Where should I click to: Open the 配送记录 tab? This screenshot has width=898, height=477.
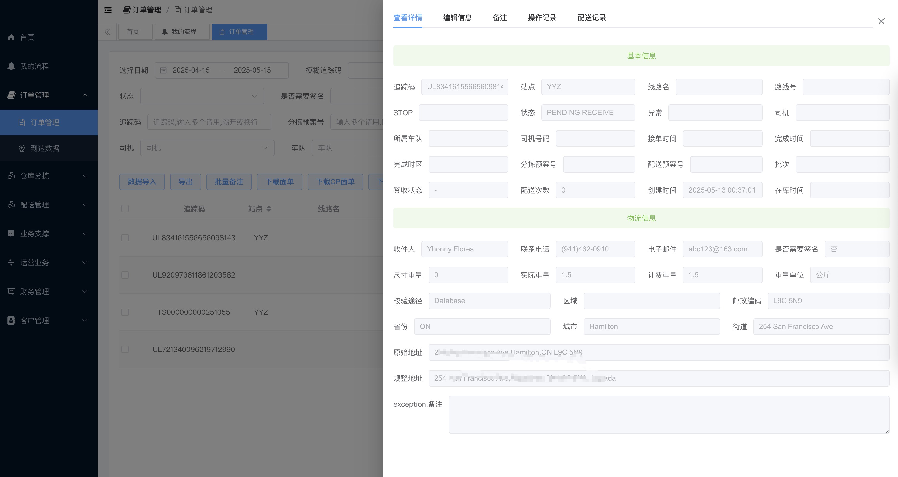(x=591, y=18)
